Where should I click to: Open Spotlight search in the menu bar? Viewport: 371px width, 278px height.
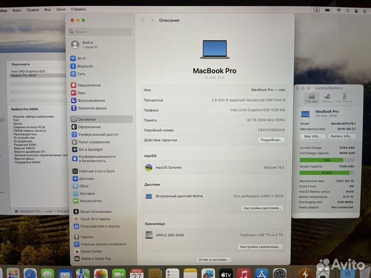tap(348, 11)
